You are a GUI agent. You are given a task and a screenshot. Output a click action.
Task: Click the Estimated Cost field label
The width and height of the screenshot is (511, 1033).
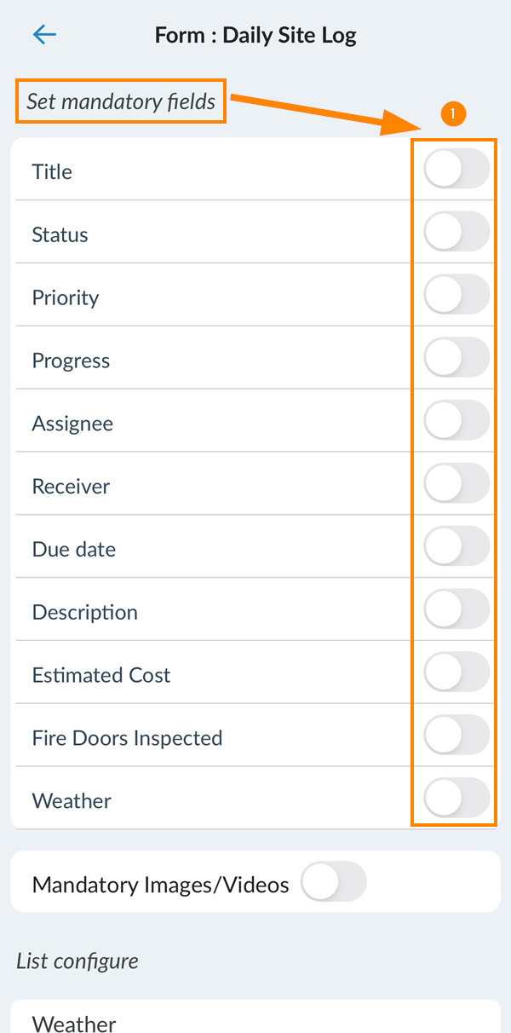pos(101,675)
